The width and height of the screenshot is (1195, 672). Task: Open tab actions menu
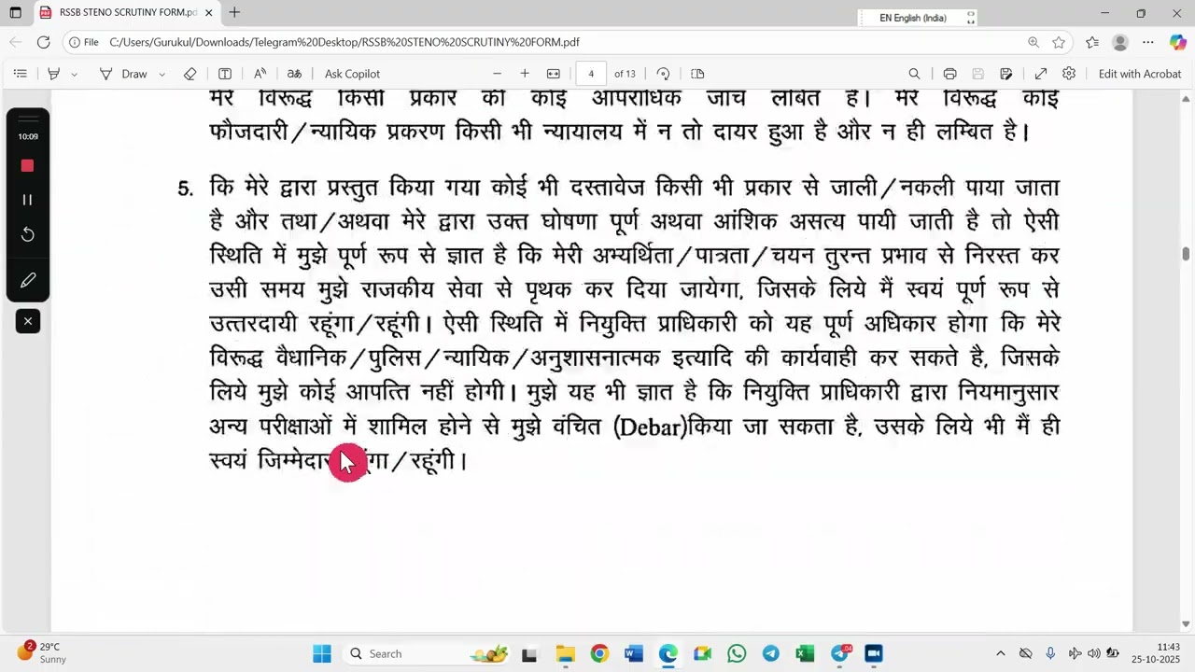(x=15, y=12)
